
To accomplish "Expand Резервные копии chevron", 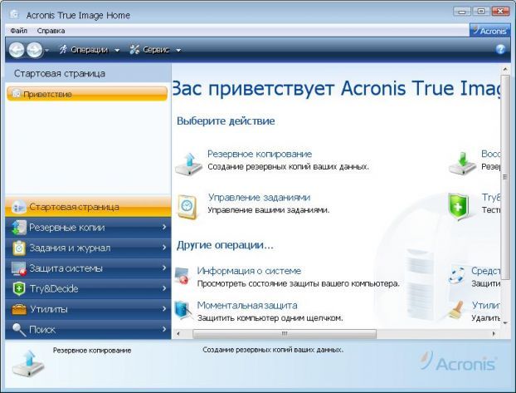I will (164, 227).
